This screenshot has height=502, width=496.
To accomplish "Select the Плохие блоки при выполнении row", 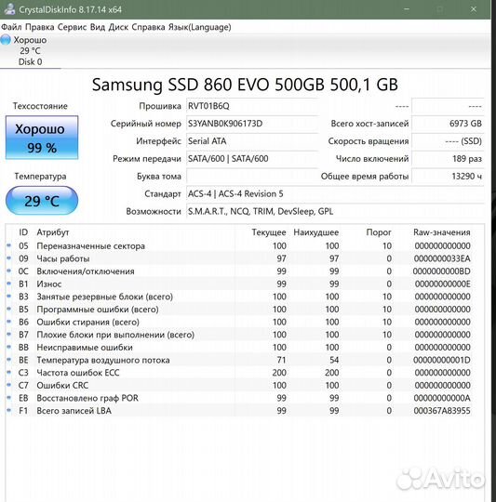I will [240, 335].
